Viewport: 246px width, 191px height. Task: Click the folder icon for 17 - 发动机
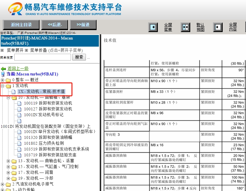(x=14, y=173)
